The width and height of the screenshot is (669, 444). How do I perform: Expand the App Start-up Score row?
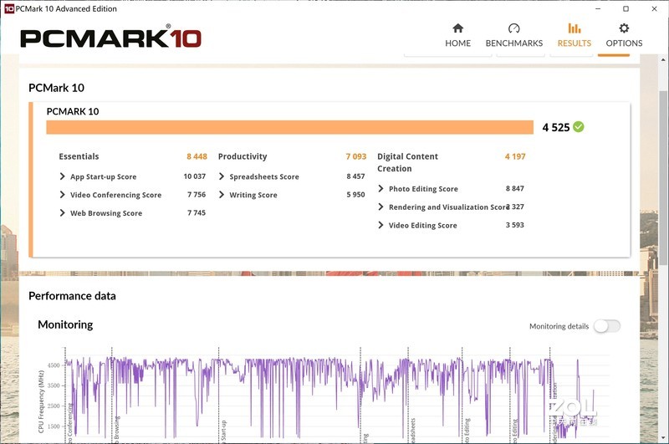(62, 176)
